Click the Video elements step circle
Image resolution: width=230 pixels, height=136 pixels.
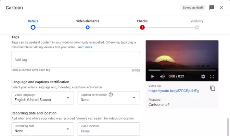(88, 27)
